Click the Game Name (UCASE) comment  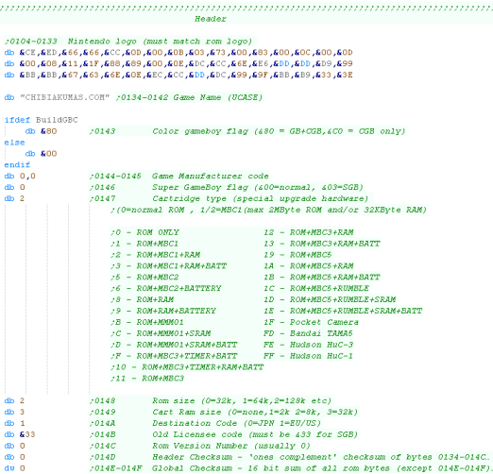point(189,97)
